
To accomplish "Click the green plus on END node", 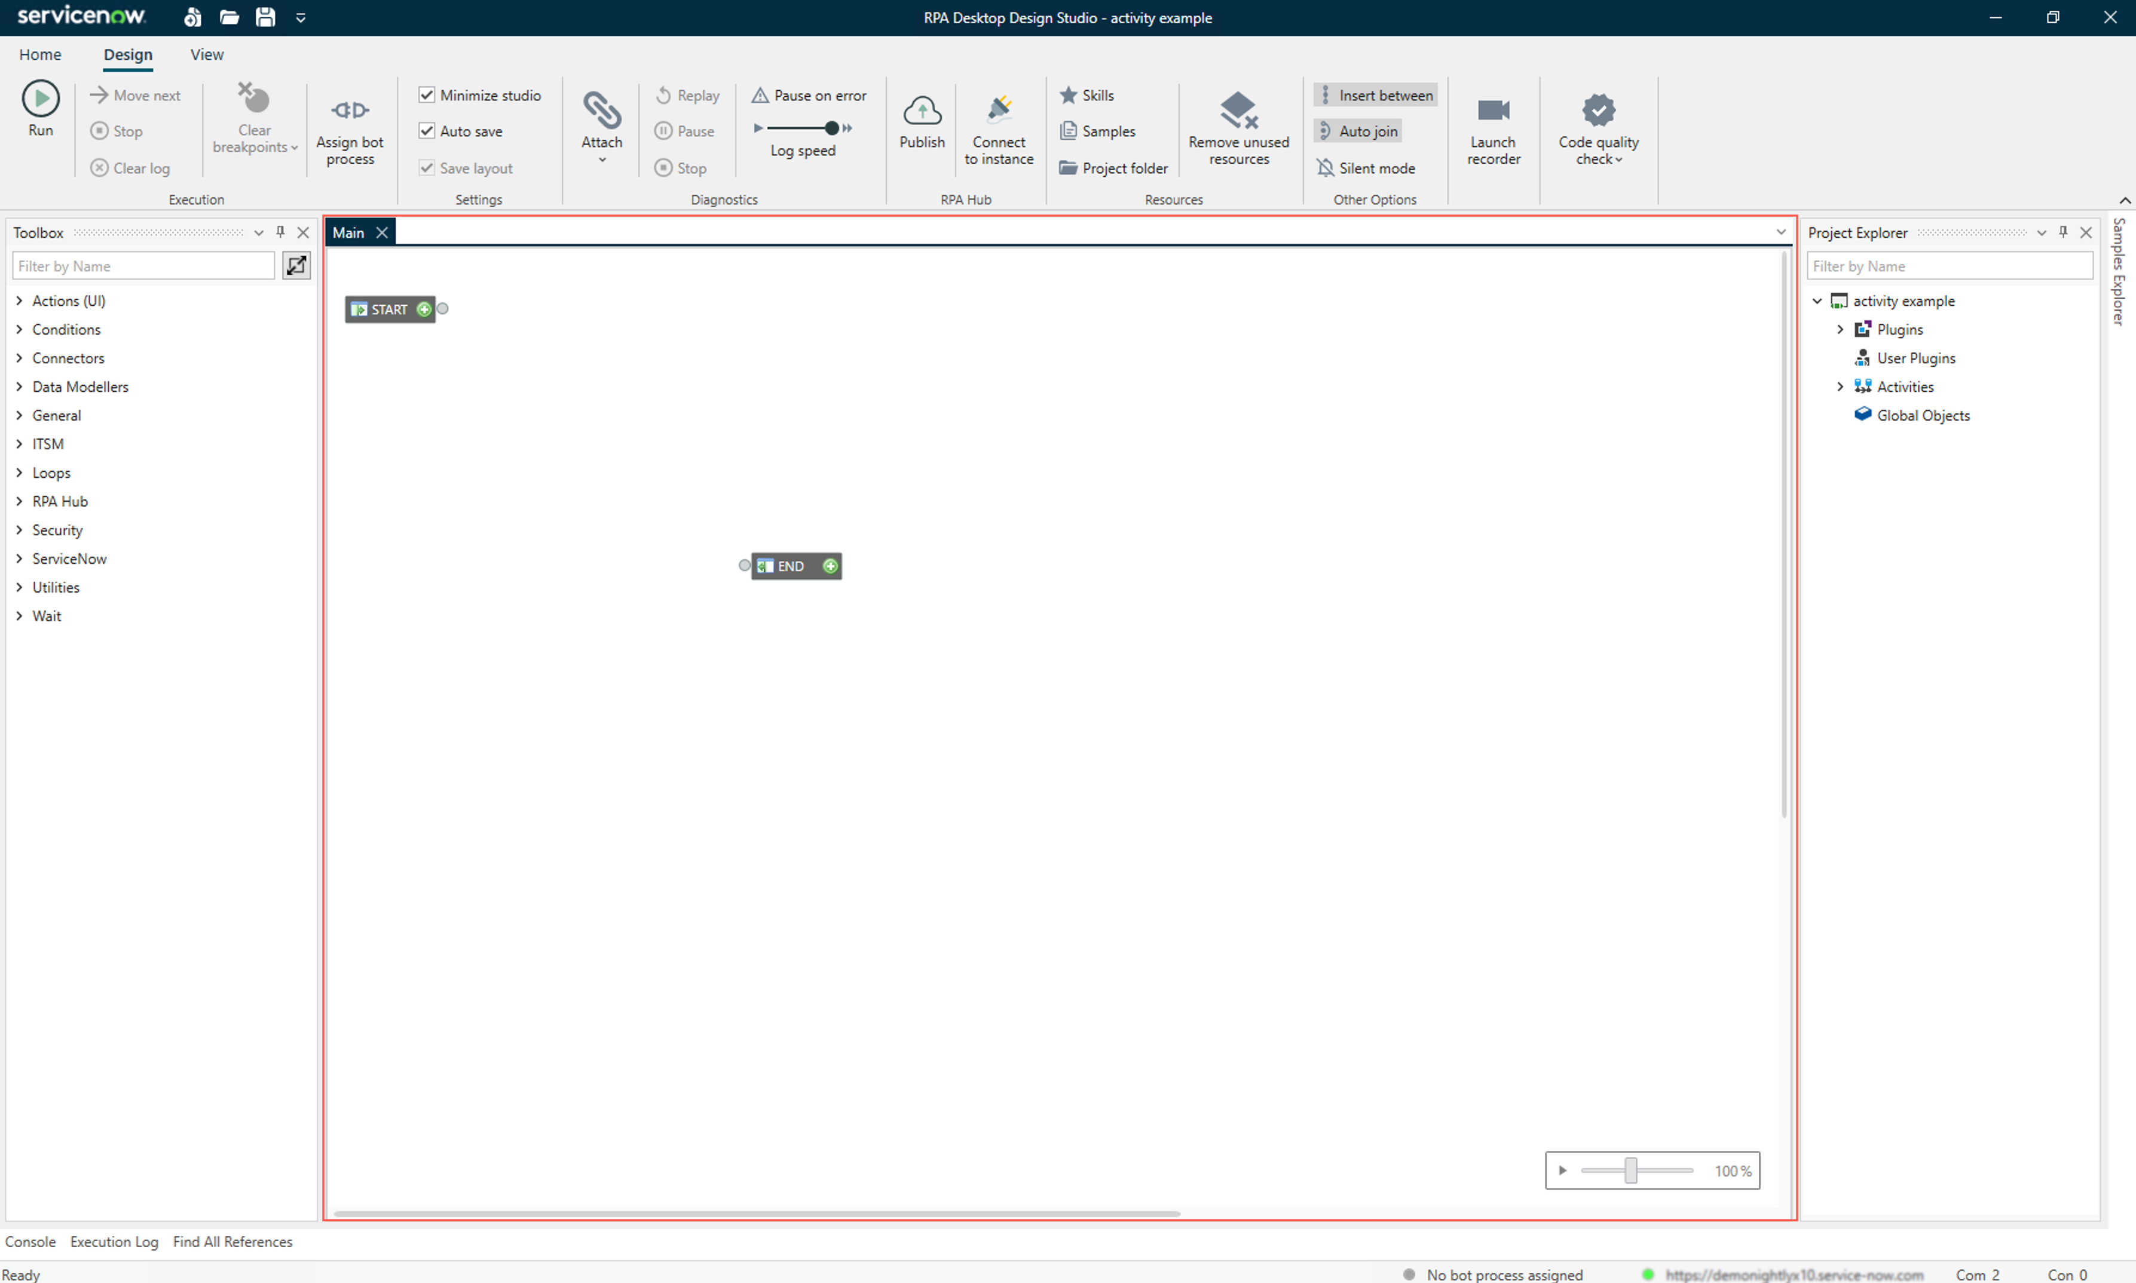I will [x=830, y=566].
